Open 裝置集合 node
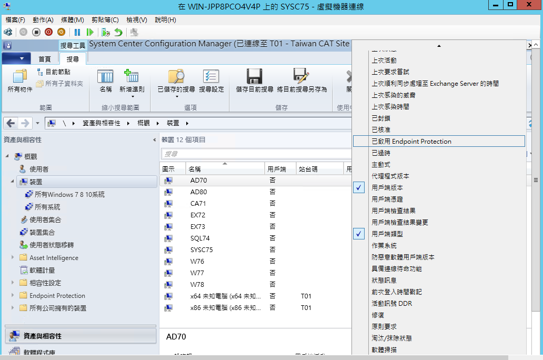This screenshot has width=543, height=360. [x=42, y=232]
